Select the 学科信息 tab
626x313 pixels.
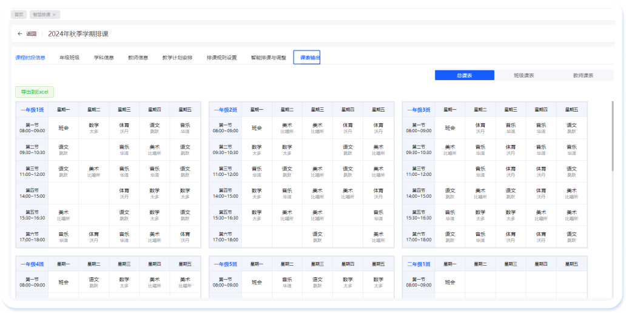click(104, 58)
